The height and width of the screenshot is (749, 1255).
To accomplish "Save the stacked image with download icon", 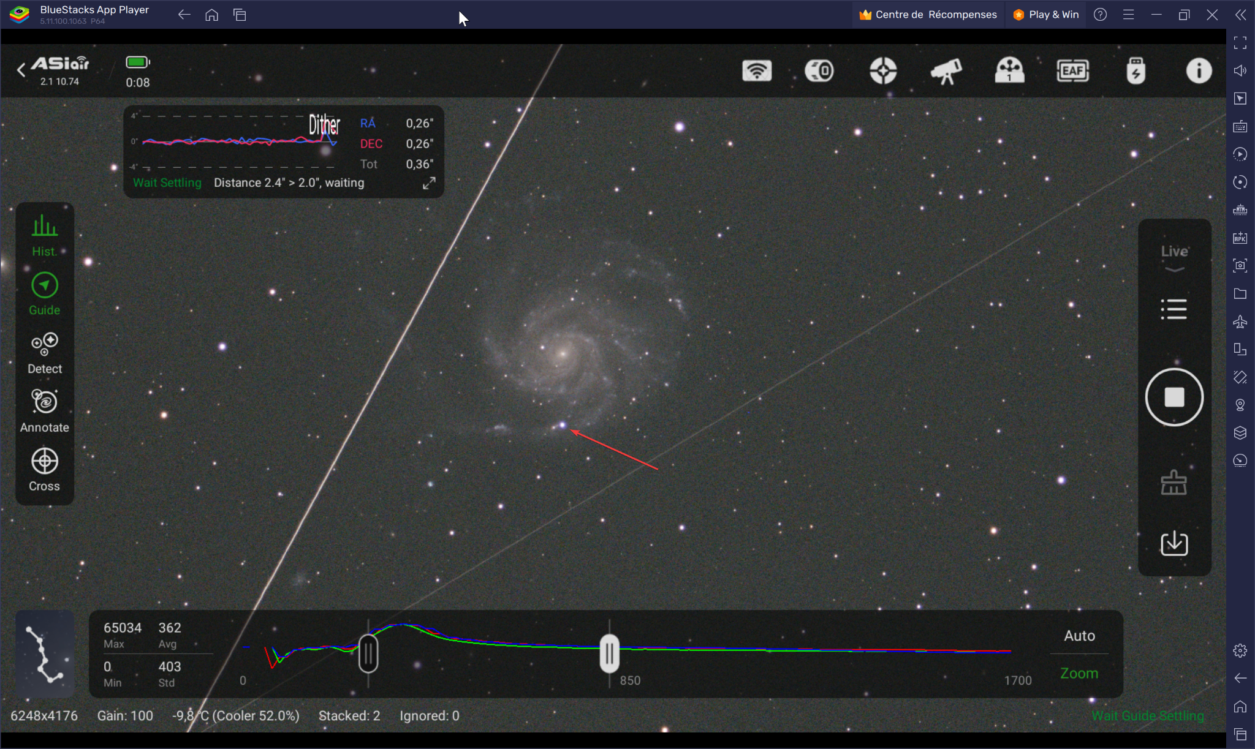I will [1174, 543].
